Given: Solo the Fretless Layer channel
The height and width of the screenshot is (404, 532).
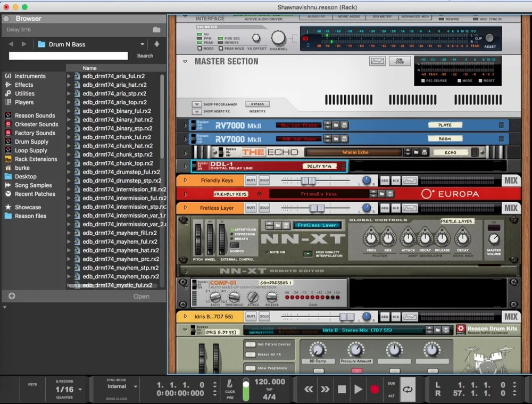Looking at the screenshot, I should click(264, 208).
